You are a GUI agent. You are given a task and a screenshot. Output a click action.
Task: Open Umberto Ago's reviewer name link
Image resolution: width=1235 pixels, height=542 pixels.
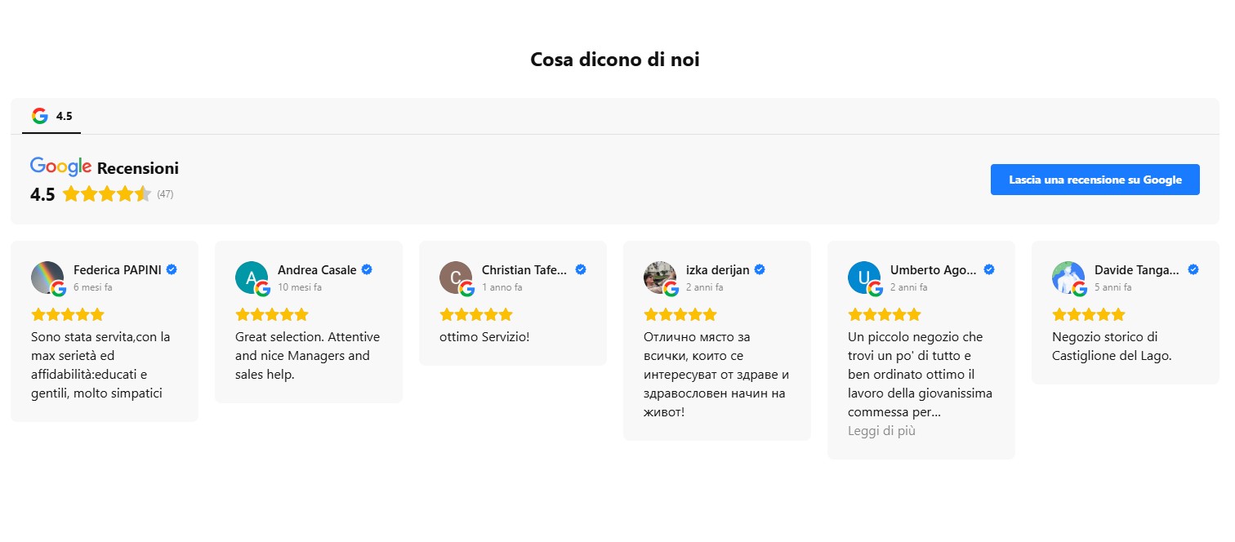click(x=933, y=270)
